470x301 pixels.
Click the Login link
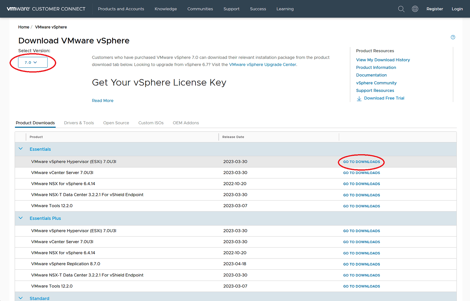click(457, 9)
